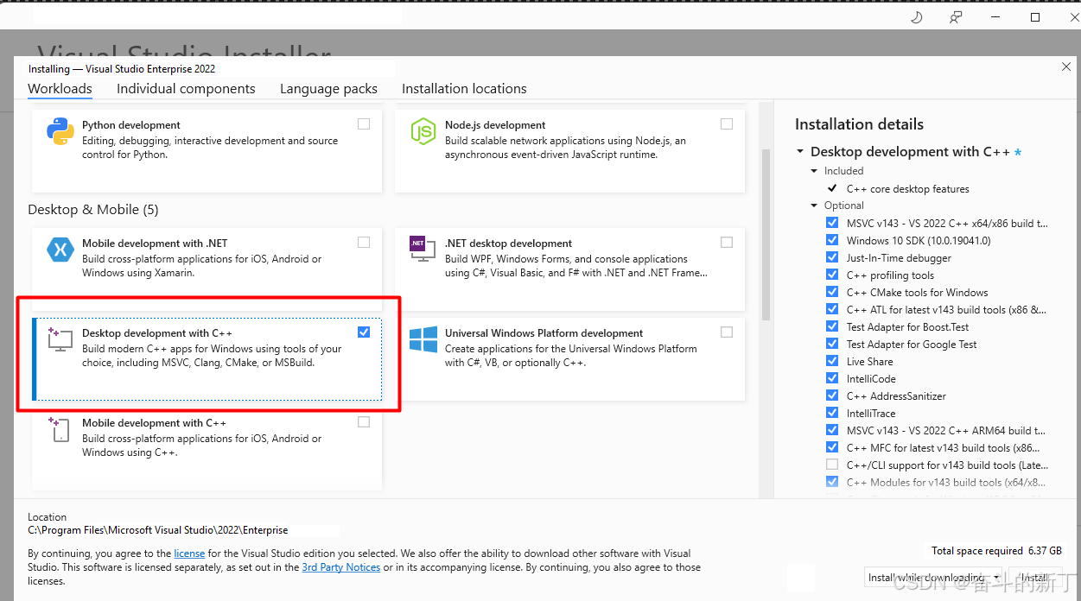Enable Mobile development with .NET checkbox
The height and width of the screenshot is (601, 1081).
point(364,243)
